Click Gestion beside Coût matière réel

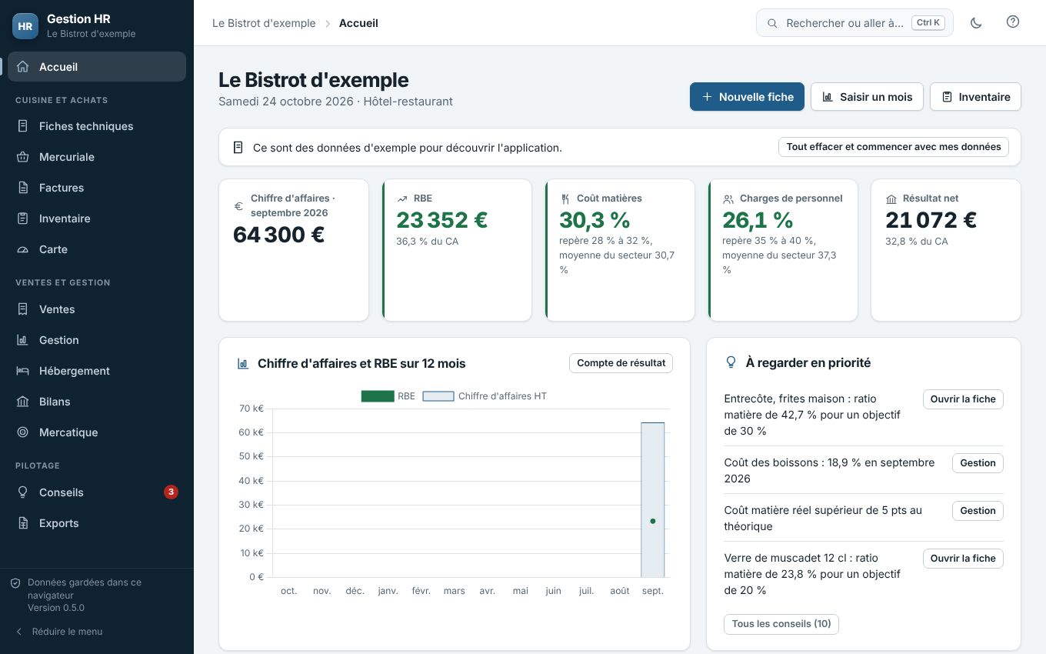click(978, 511)
